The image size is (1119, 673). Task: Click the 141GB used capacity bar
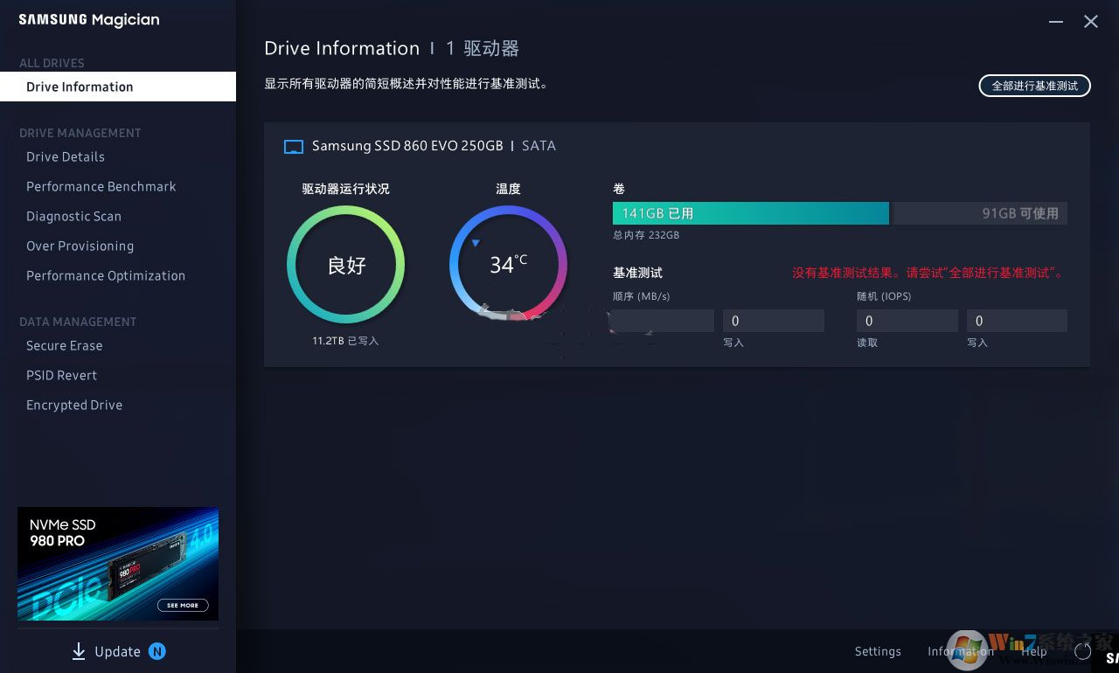pos(750,212)
